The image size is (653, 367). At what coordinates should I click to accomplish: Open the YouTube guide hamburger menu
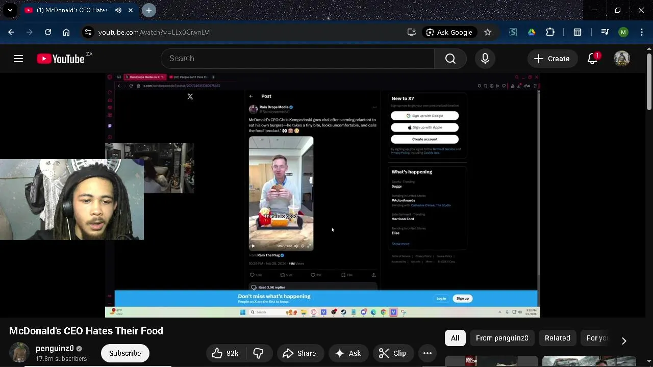point(18,59)
